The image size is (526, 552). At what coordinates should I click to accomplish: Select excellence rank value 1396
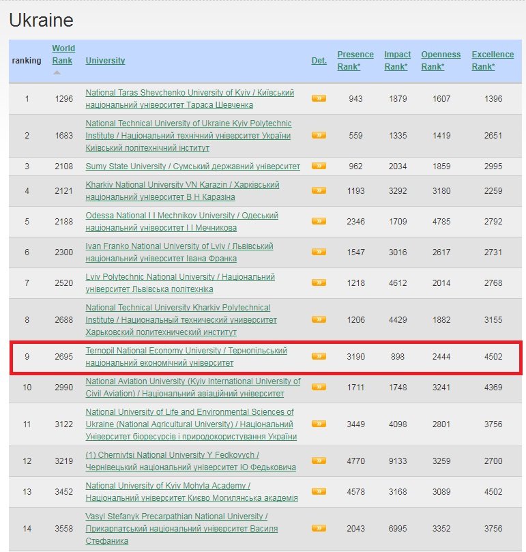(493, 98)
